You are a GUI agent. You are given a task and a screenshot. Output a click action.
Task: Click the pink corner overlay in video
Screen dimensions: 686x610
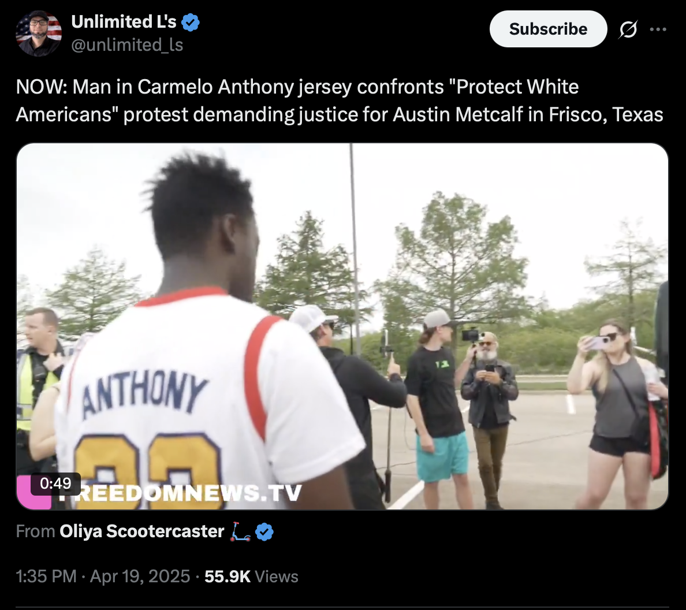[x=33, y=492]
